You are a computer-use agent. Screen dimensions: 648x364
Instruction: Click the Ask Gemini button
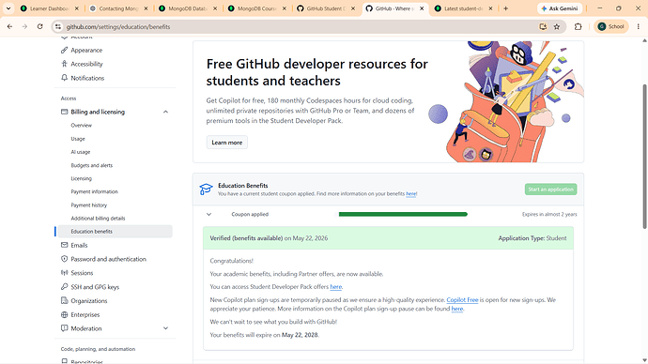coord(560,8)
